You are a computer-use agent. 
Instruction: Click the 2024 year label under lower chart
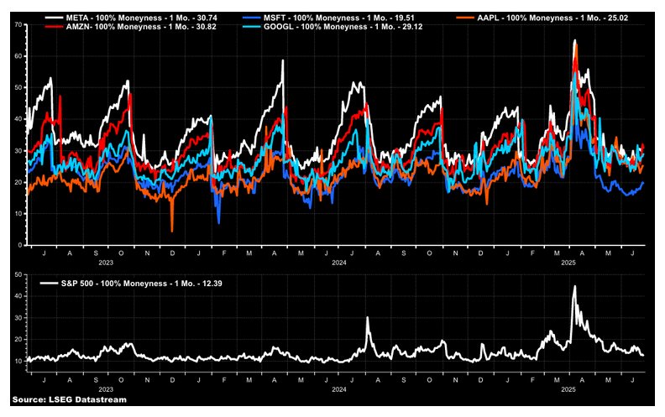tap(339, 389)
